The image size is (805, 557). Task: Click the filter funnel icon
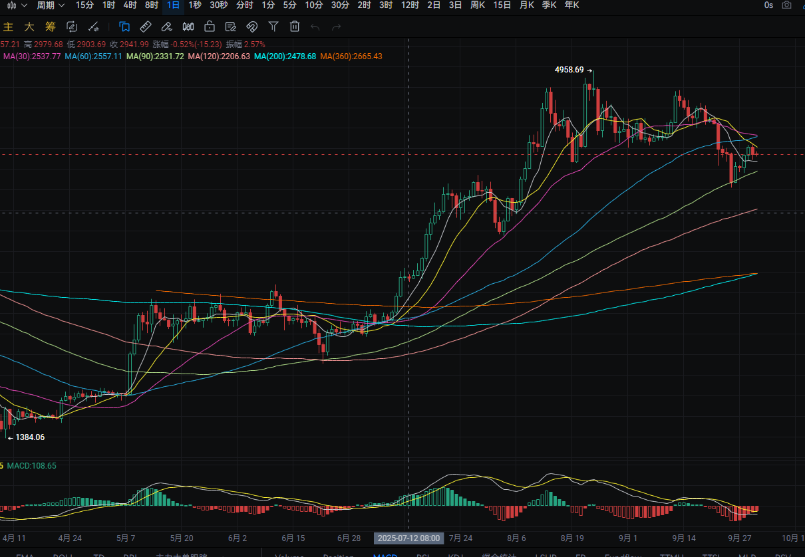tap(273, 27)
